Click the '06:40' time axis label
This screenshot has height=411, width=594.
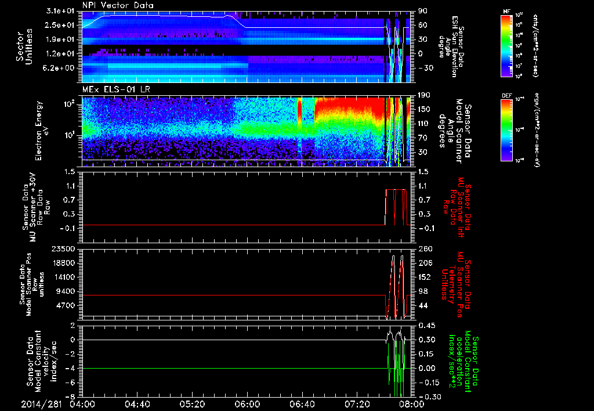pos(302,404)
